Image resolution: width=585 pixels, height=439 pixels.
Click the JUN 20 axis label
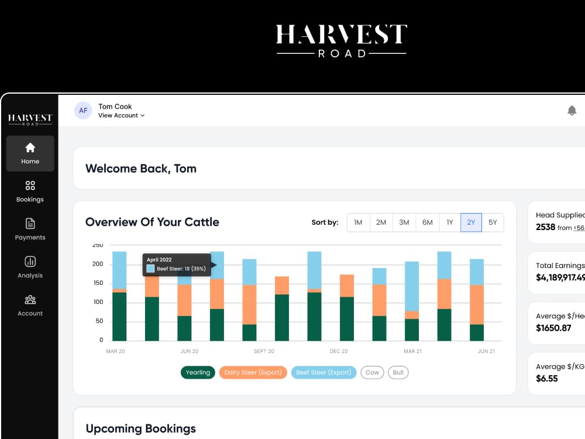click(190, 351)
